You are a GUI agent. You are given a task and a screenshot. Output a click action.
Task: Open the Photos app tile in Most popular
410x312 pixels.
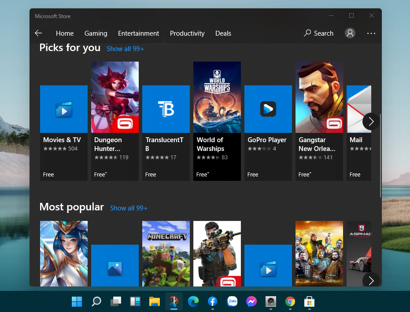click(115, 265)
